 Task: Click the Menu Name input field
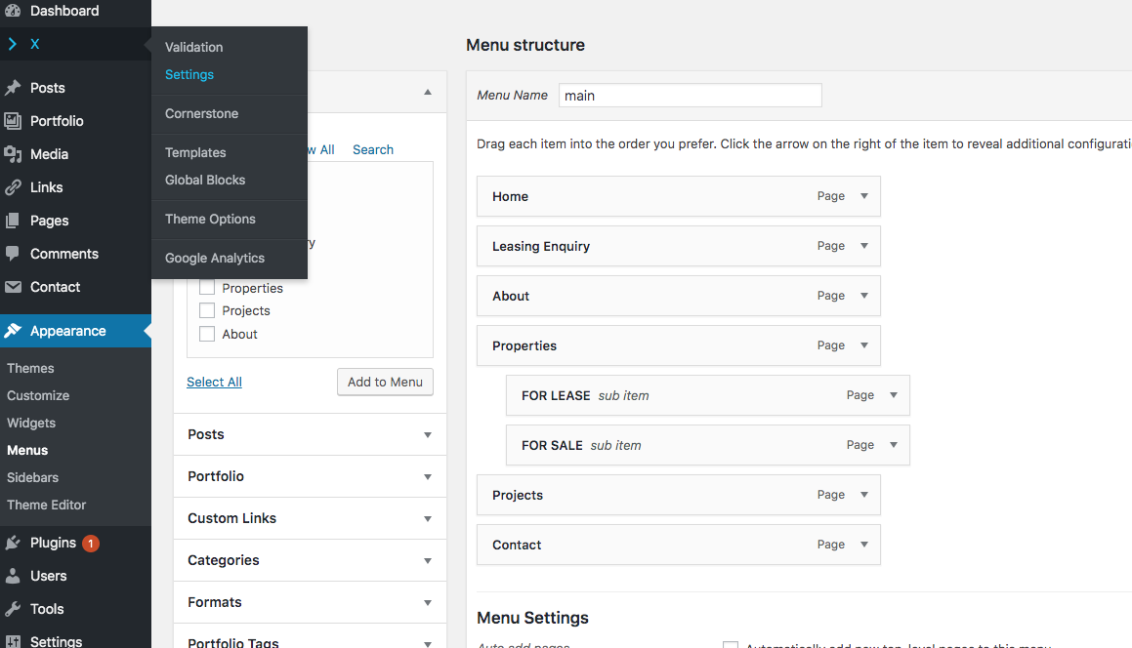click(x=691, y=96)
